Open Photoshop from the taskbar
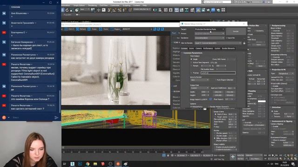 (x=80, y=164)
